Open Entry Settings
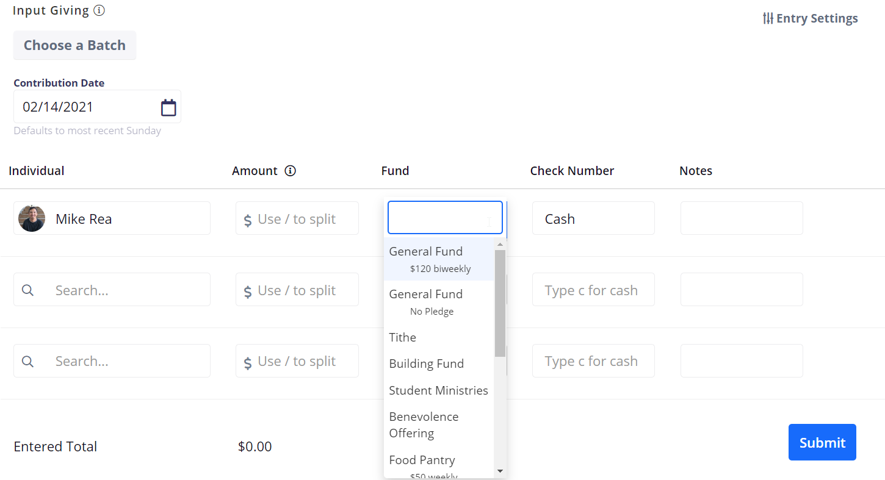885x480 pixels. point(810,18)
